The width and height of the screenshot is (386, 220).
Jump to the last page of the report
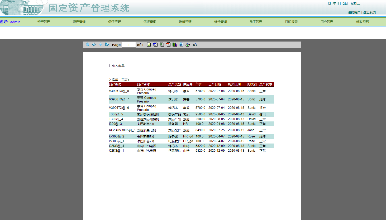coord(107,44)
